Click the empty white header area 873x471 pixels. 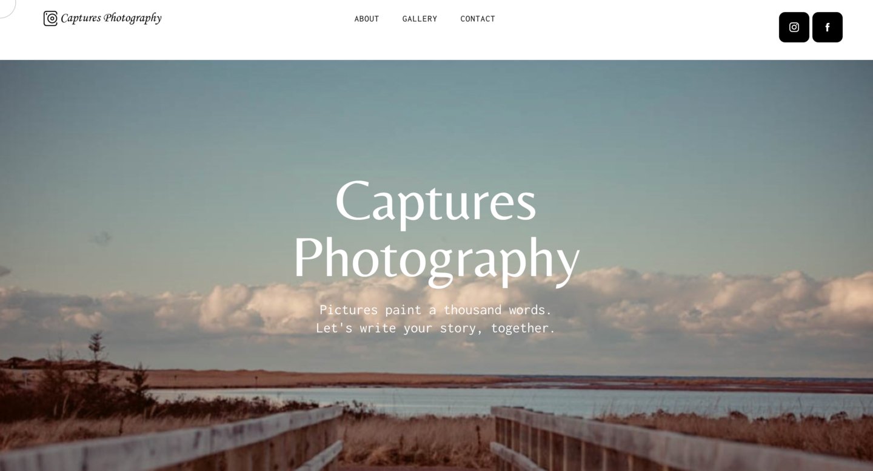637,29
